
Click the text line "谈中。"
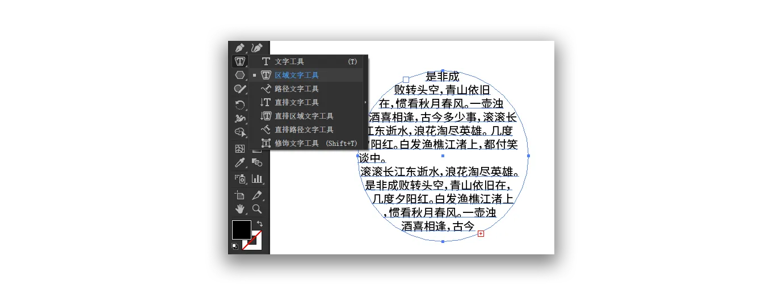(x=373, y=158)
